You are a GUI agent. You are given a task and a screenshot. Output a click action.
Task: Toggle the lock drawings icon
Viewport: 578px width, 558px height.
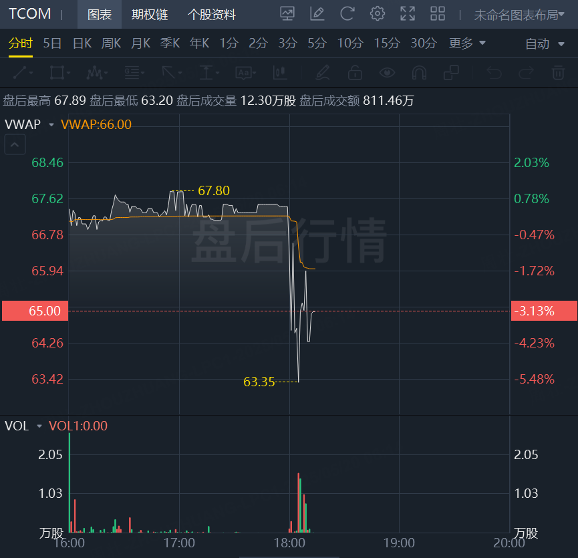pos(355,73)
